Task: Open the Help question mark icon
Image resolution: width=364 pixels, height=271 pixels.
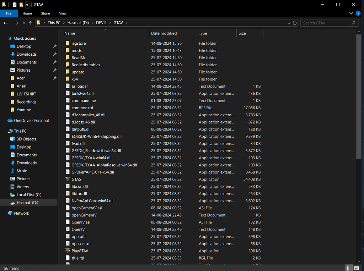Action: click(358, 13)
